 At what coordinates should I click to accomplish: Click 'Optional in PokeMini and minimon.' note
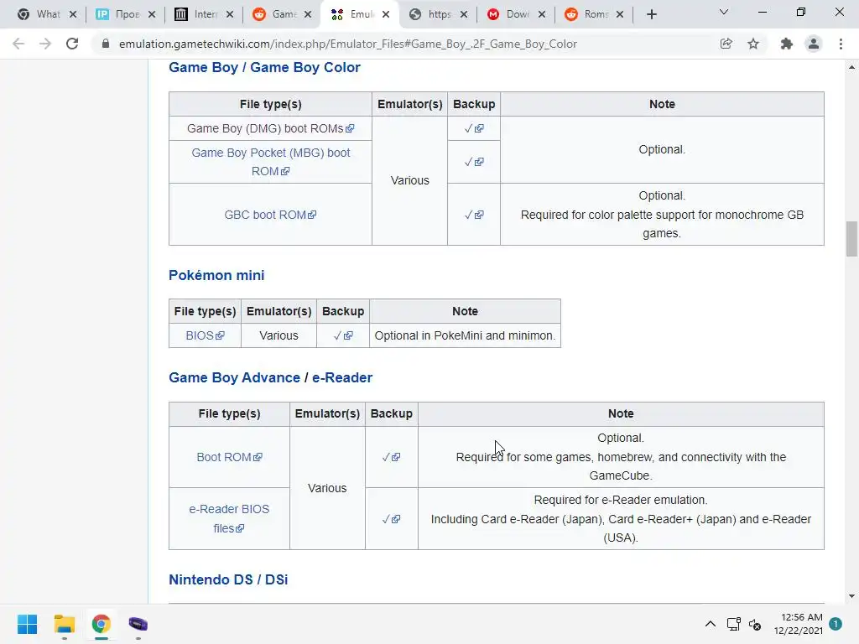pyautogui.click(x=465, y=335)
